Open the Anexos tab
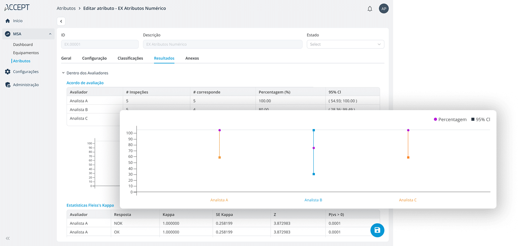Image resolution: width=519 pixels, height=246 pixels. click(x=192, y=58)
